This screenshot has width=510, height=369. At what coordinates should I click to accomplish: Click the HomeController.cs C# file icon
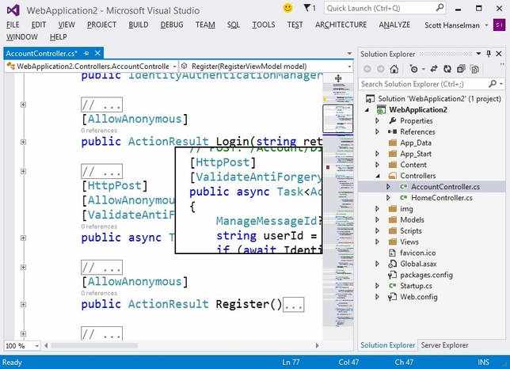coord(404,198)
